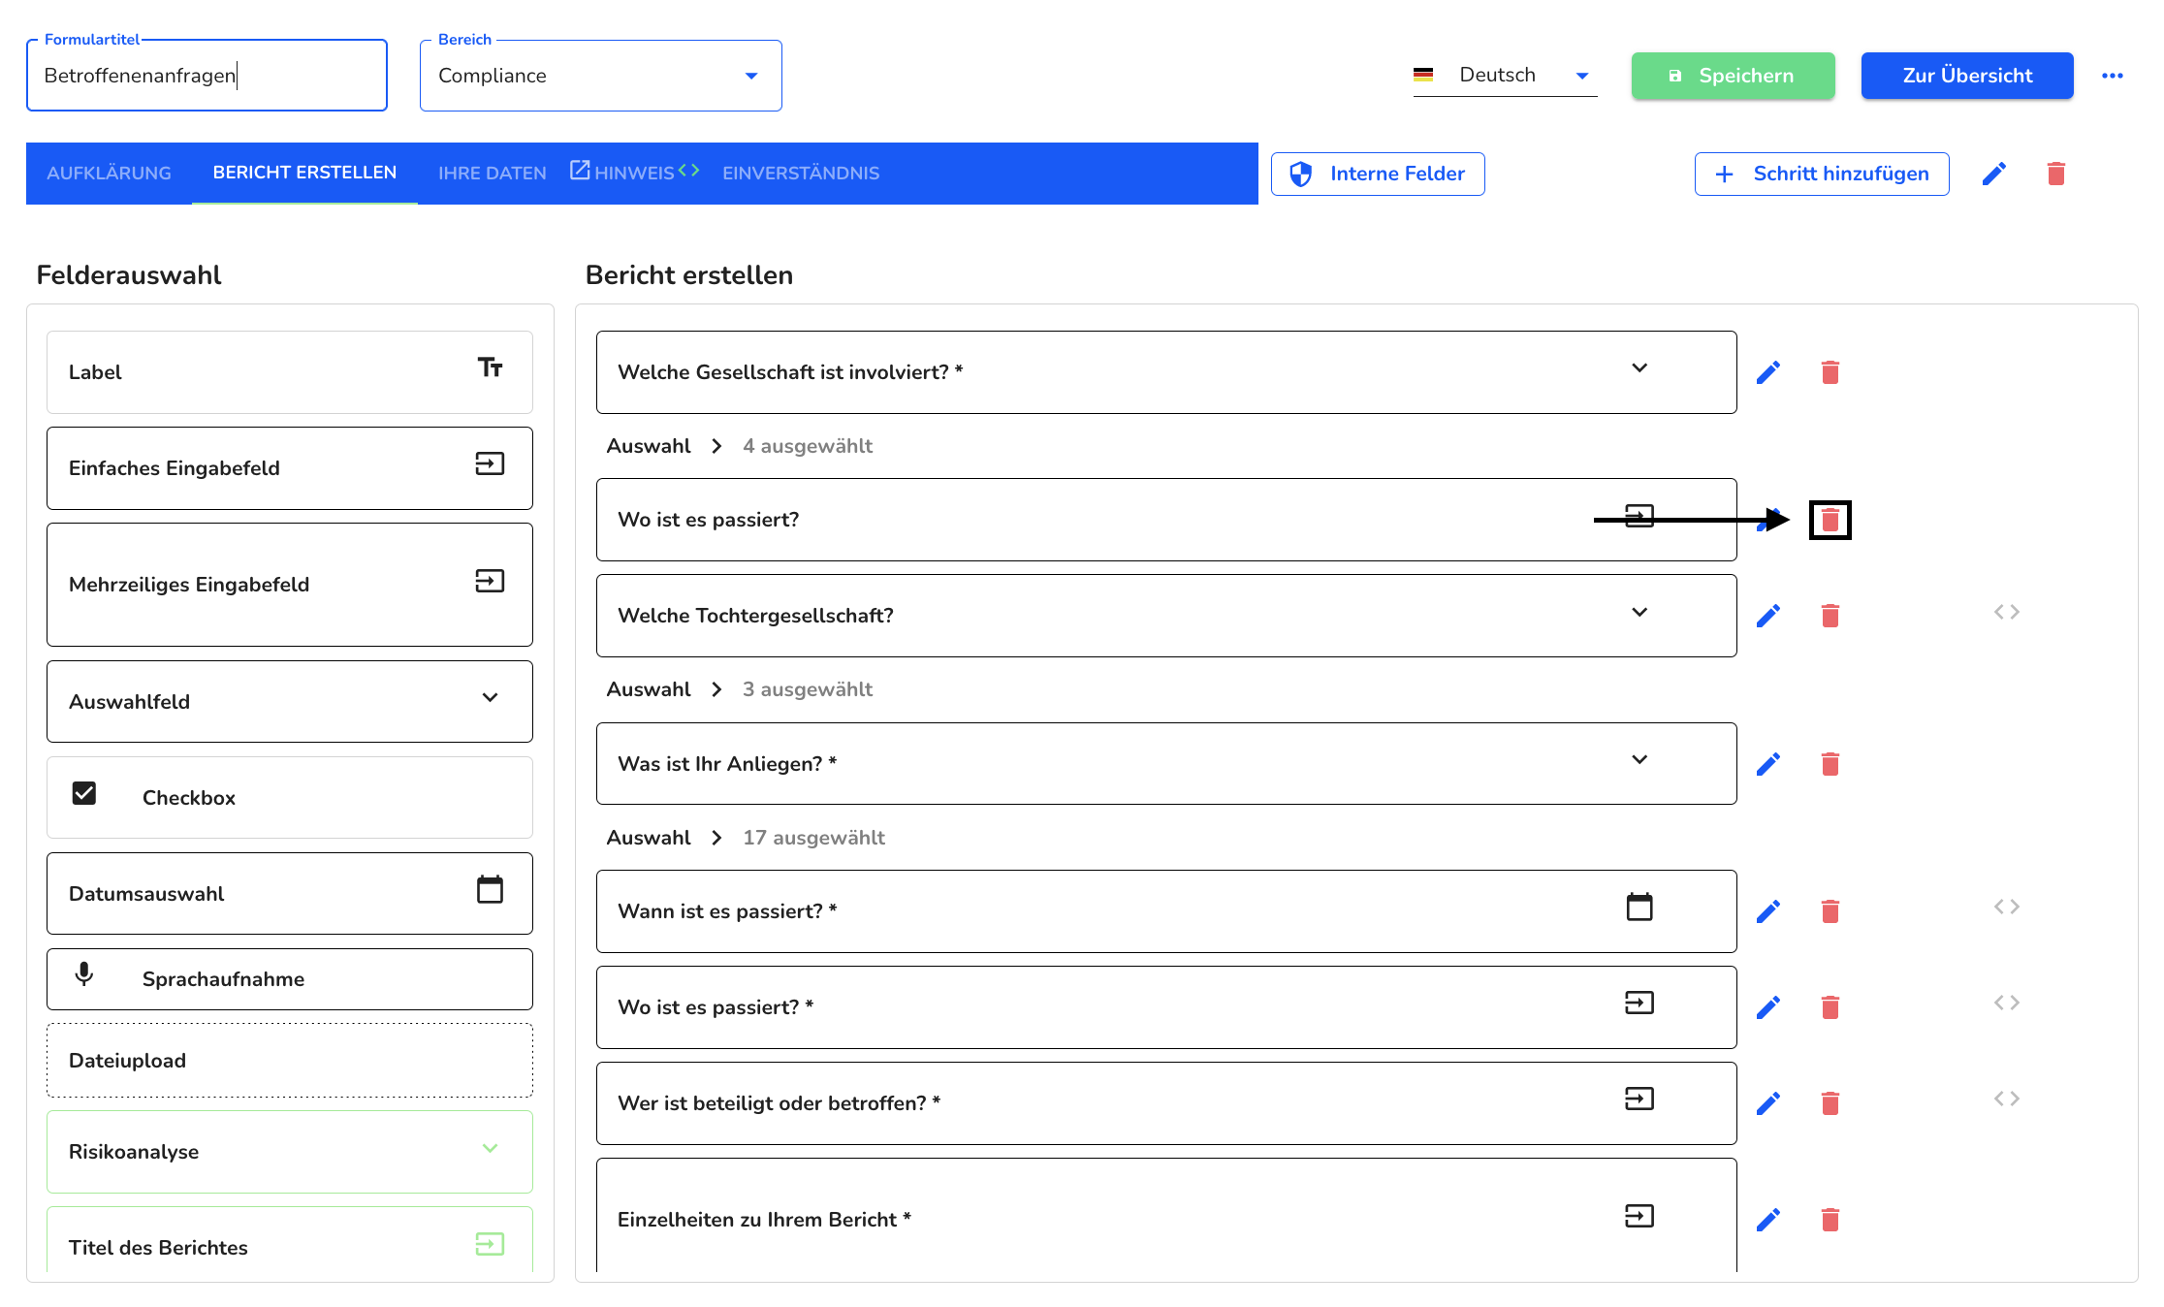Open the Deutsch language selector
Image resolution: width=2164 pixels, height=1307 pixels.
coord(1504,76)
